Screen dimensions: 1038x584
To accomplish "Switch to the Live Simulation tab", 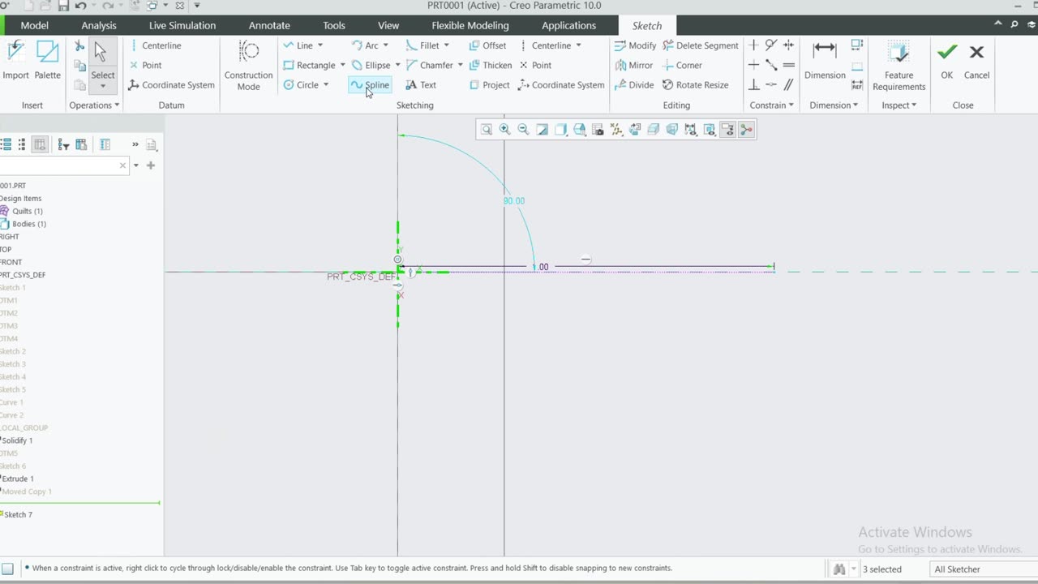I will click(182, 25).
